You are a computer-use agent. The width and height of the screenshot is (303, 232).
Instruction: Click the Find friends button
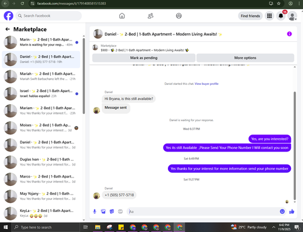point(250,16)
